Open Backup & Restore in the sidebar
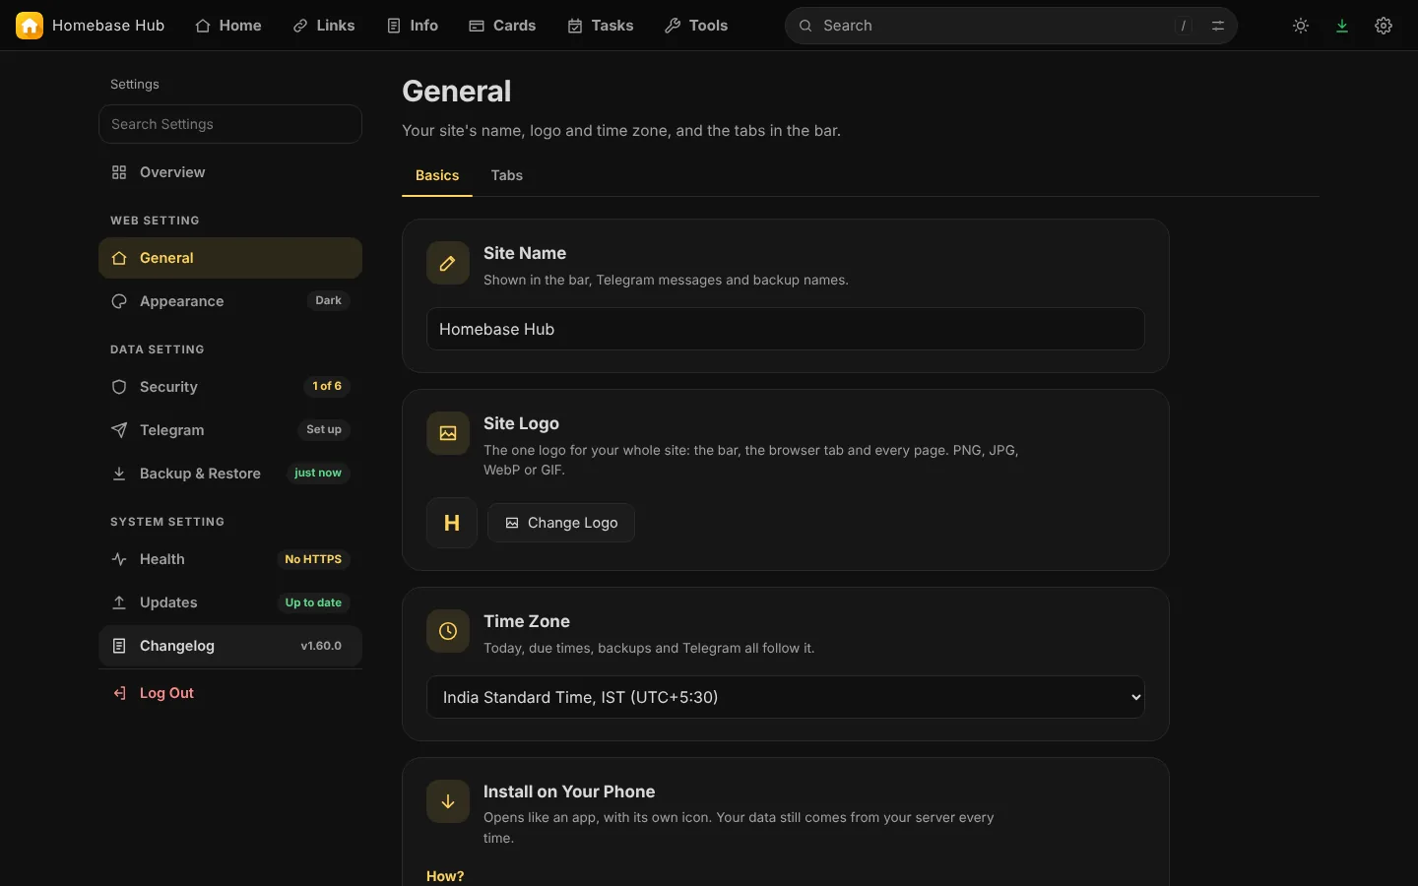Screen dimensions: 1418x886 230,474
